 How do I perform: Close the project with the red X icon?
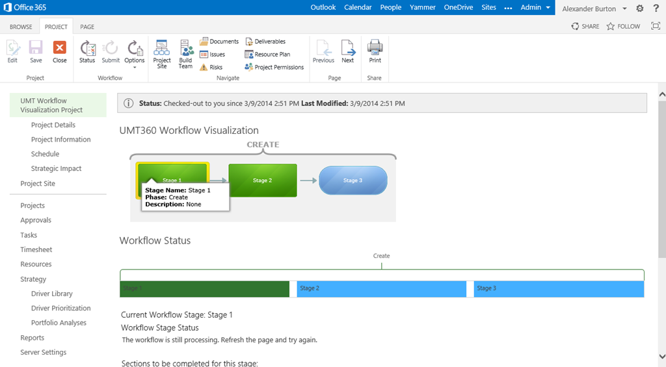click(59, 51)
